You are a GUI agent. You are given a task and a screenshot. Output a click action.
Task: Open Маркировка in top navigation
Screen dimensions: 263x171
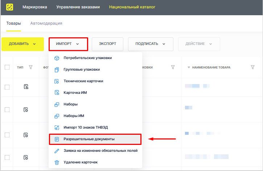35,7
